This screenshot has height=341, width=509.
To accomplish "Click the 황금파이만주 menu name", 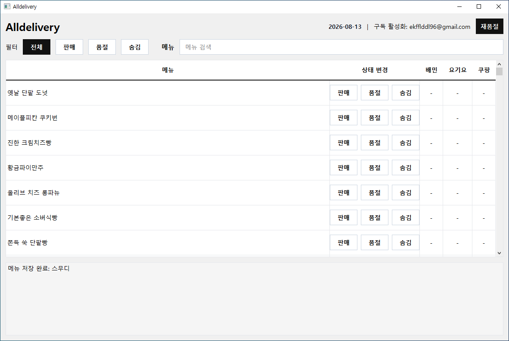I will 25,168.
